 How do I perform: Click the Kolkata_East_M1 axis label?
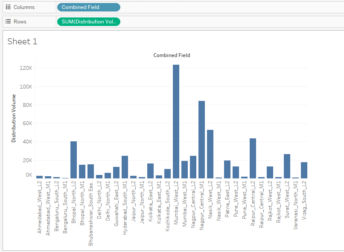point(159,202)
